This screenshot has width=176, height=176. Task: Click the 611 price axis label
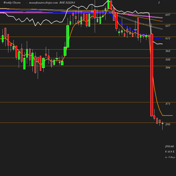tap(168, 38)
